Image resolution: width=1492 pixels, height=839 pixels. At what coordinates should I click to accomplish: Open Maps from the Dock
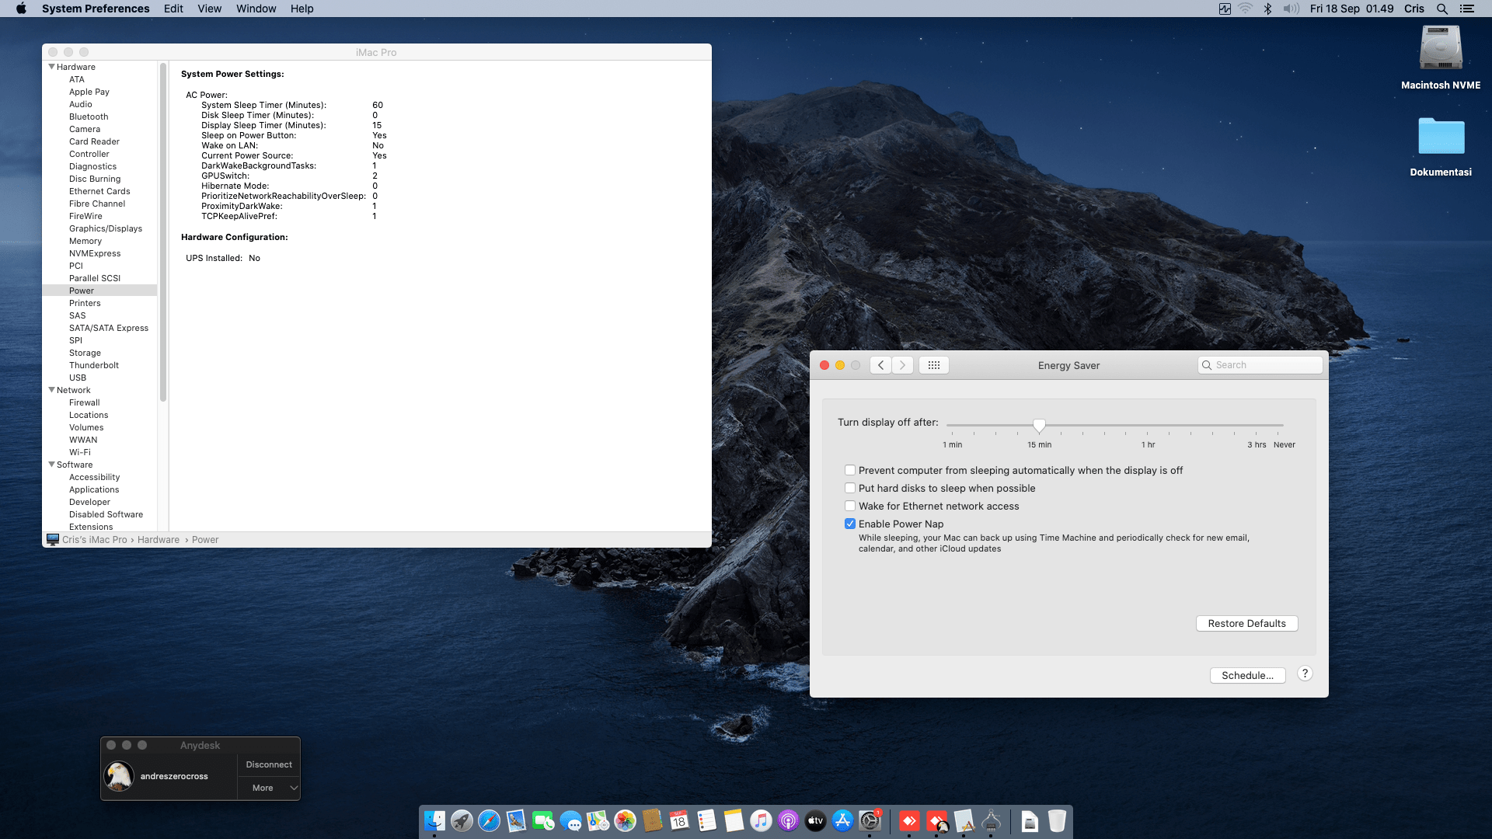tap(598, 820)
